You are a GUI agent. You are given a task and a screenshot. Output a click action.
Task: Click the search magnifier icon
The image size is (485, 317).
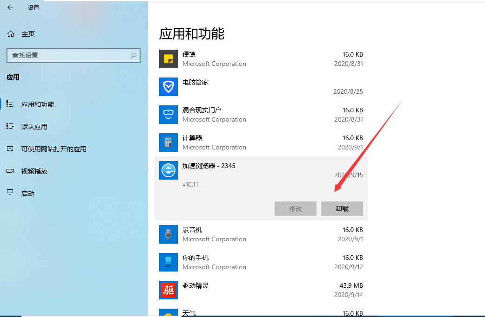tap(134, 55)
